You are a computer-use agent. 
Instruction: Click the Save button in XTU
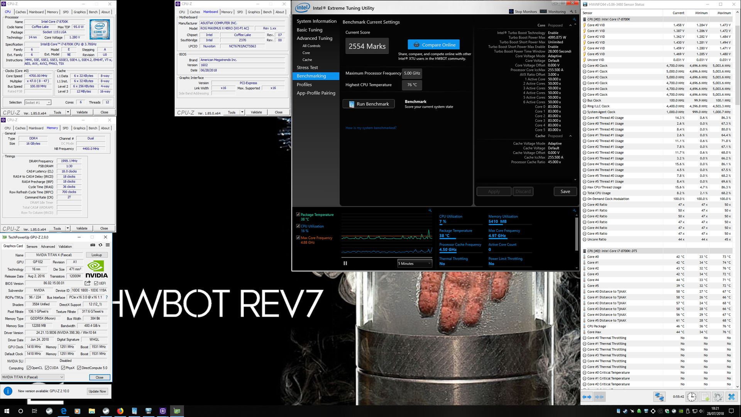click(565, 192)
